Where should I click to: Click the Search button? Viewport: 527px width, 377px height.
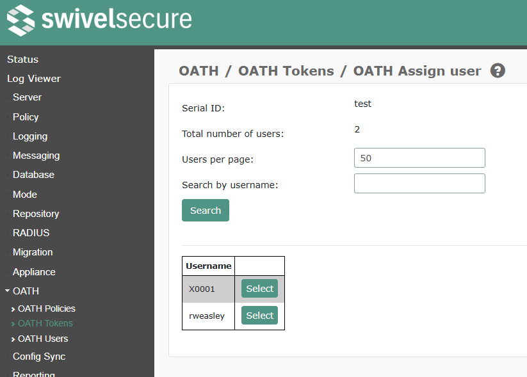tap(206, 211)
